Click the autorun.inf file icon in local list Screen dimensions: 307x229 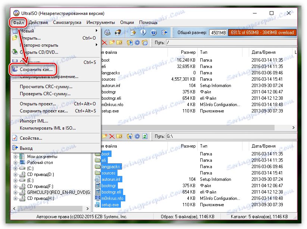tap(97, 179)
